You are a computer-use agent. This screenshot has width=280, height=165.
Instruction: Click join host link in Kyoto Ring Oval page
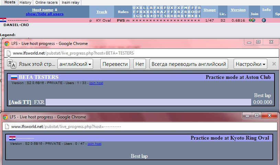click(94, 144)
